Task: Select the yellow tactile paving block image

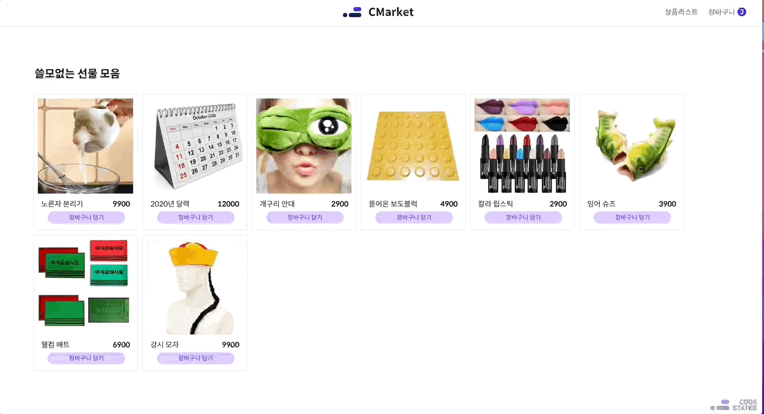Action: click(x=413, y=146)
